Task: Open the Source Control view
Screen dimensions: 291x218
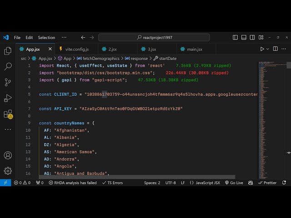Action: (x=8, y=82)
